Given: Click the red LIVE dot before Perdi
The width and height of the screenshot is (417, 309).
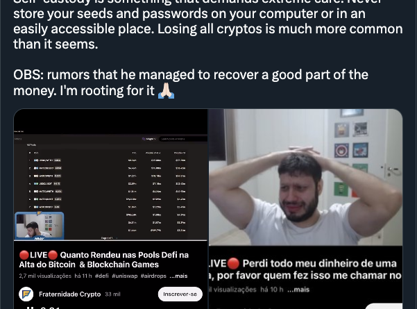Looking at the screenshot, I should [233, 263].
